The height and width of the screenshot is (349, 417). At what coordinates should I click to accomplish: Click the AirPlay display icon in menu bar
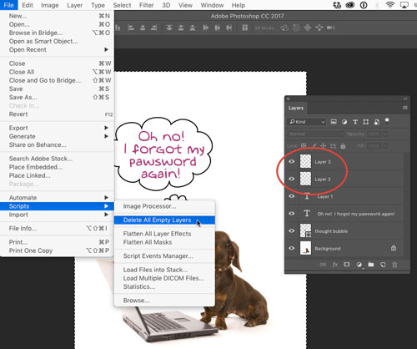404,5
